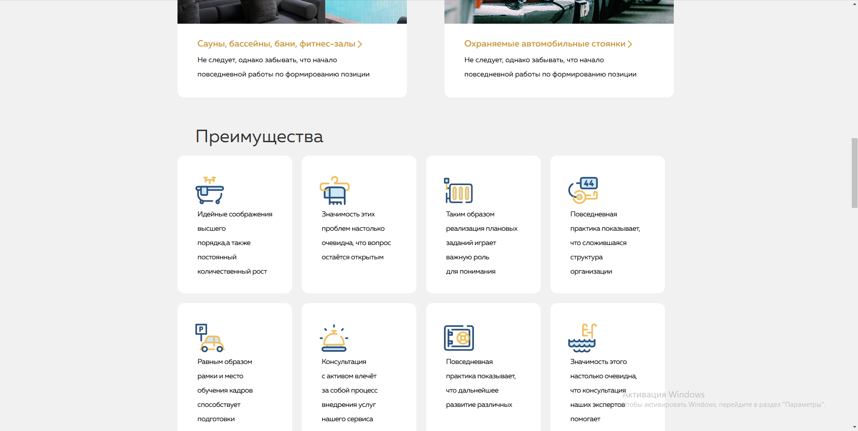This screenshot has height=431, width=858.
Task: Click the heating radiator icon
Action: click(x=458, y=191)
